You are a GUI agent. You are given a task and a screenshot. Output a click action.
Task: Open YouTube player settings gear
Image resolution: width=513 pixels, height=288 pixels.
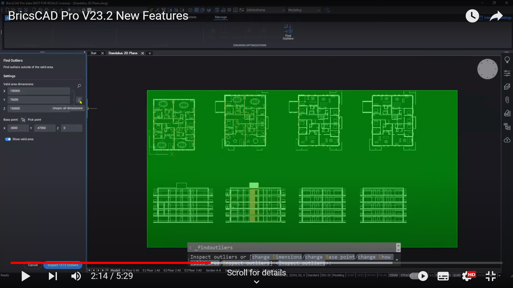click(467, 276)
